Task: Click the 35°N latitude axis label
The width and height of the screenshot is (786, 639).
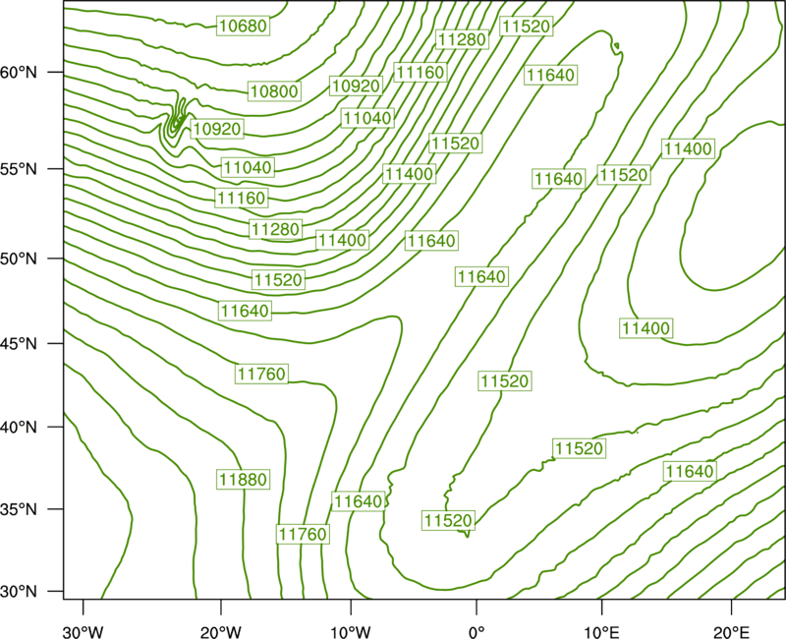Action: tap(19, 509)
